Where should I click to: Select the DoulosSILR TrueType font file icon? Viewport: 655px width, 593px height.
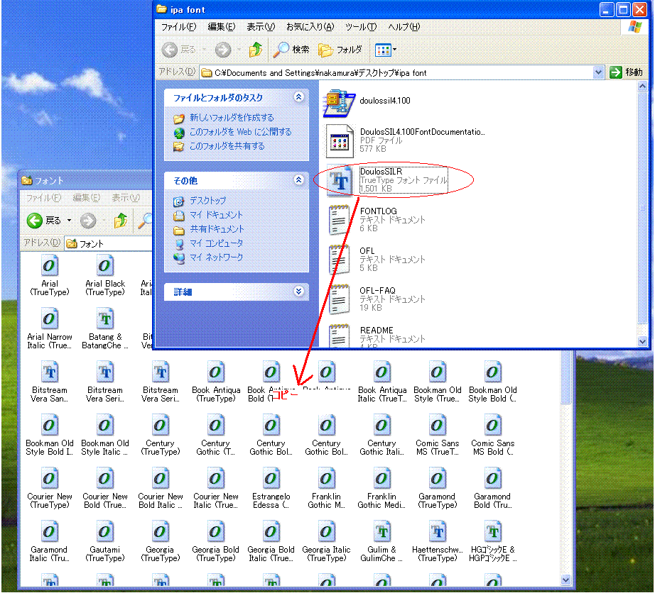(340, 181)
